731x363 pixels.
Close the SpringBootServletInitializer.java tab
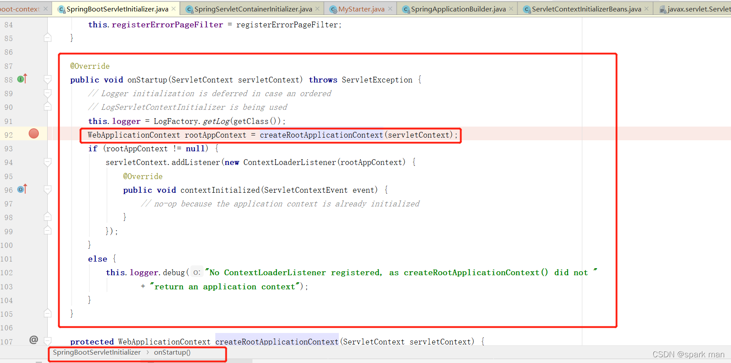click(174, 9)
